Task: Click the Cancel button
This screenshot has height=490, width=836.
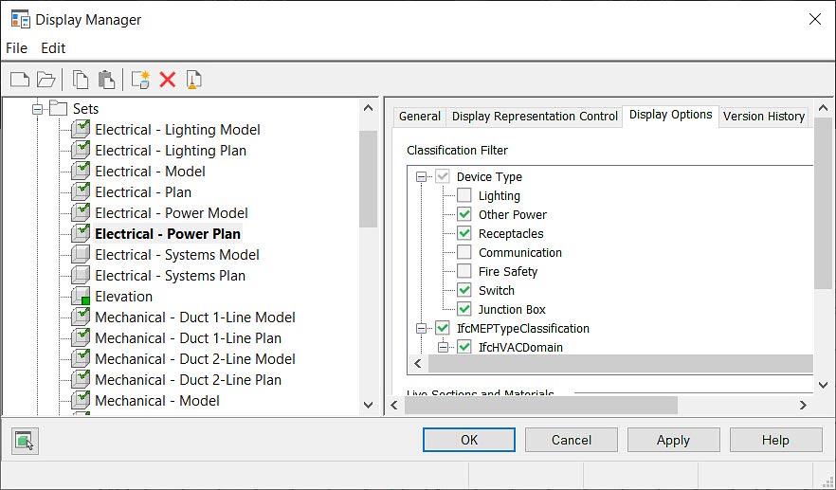Action: coord(571,440)
